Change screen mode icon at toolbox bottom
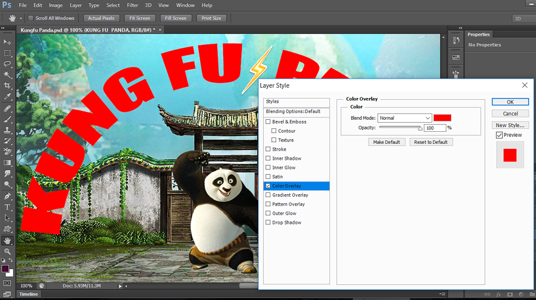 [7, 294]
